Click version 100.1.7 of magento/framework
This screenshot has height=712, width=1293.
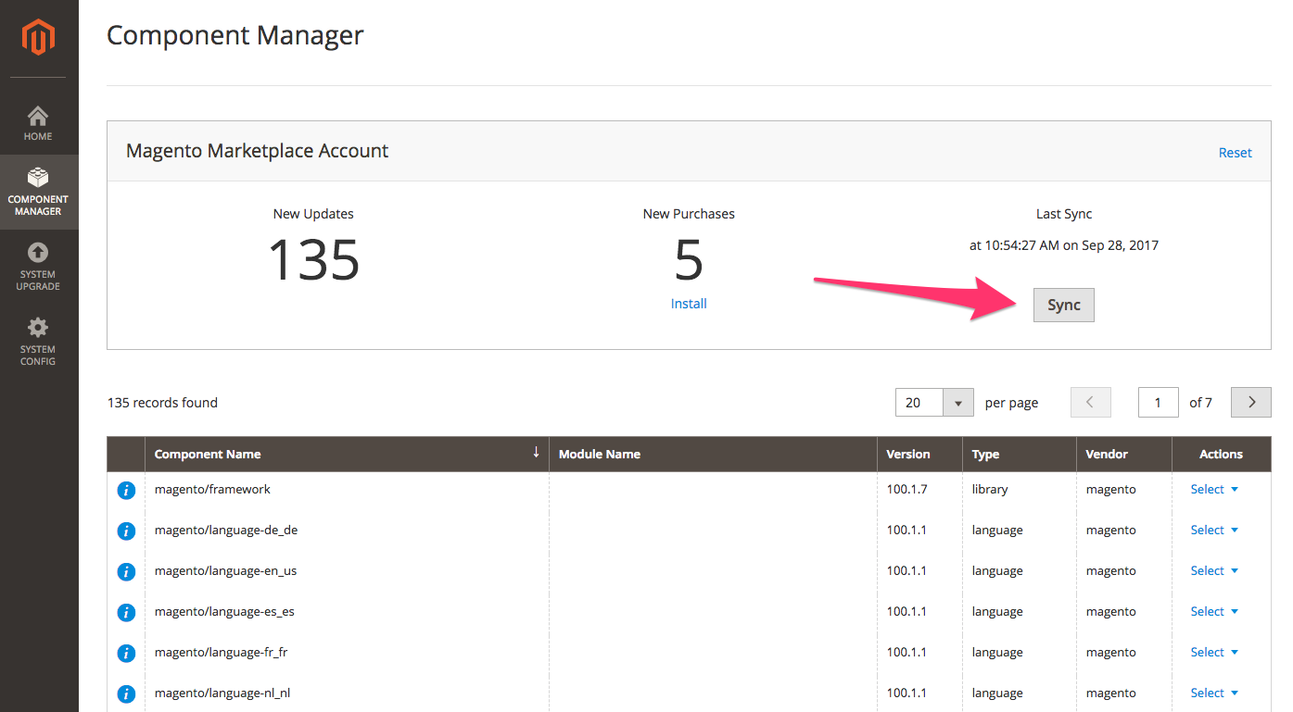[x=906, y=489]
